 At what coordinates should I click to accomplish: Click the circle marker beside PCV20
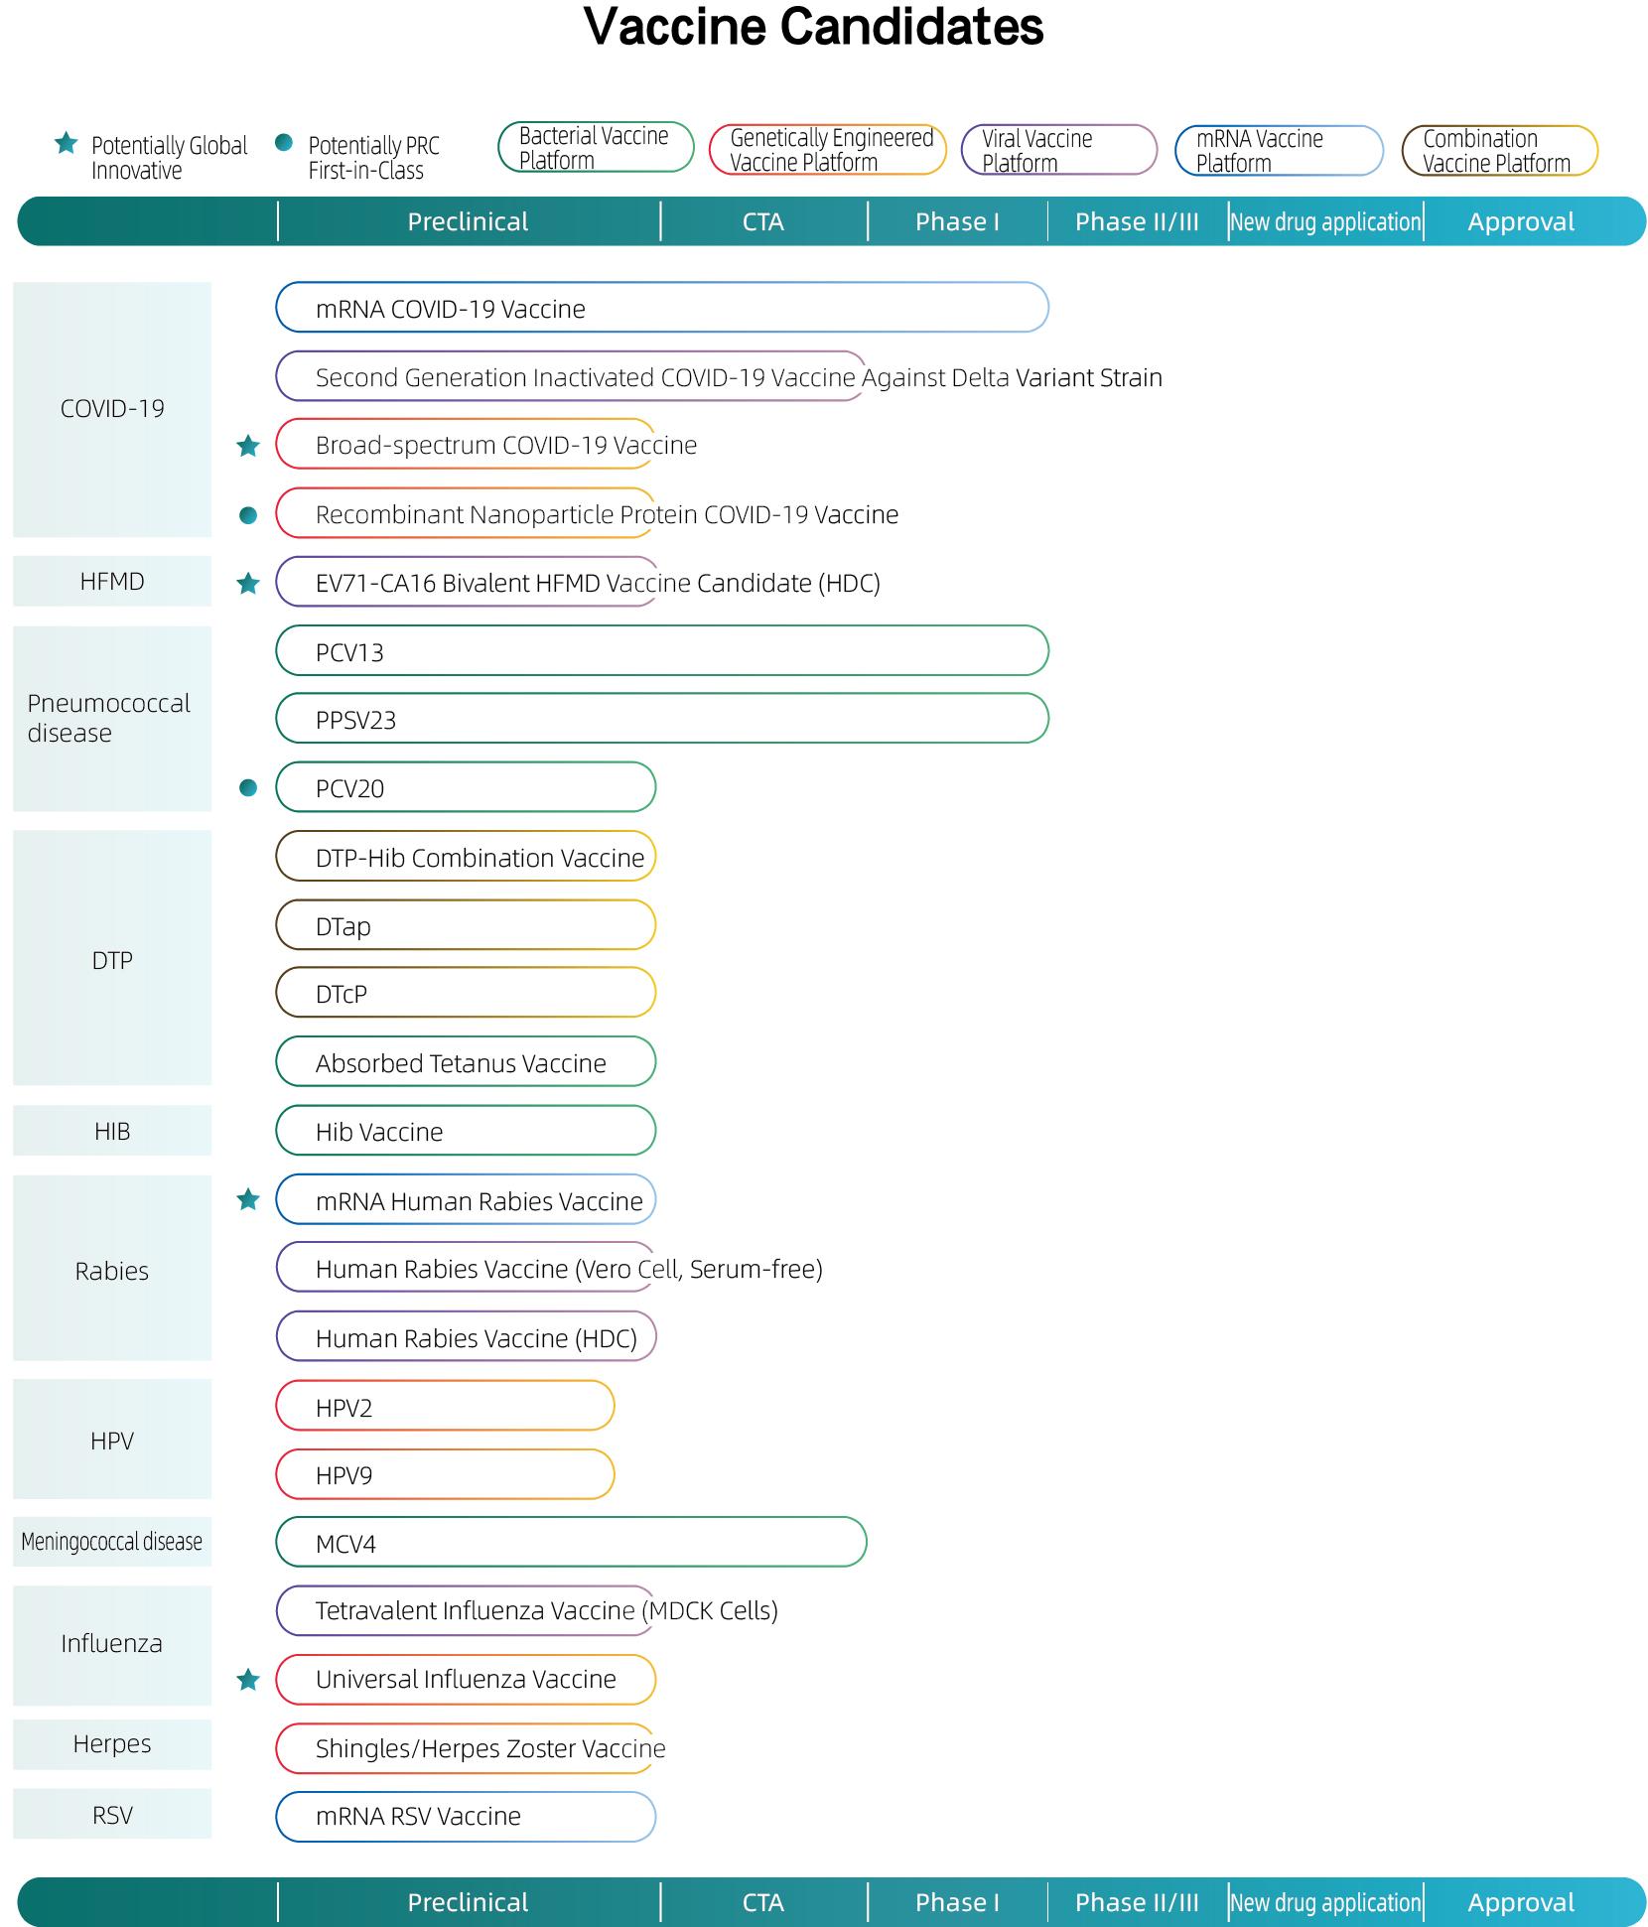(248, 787)
